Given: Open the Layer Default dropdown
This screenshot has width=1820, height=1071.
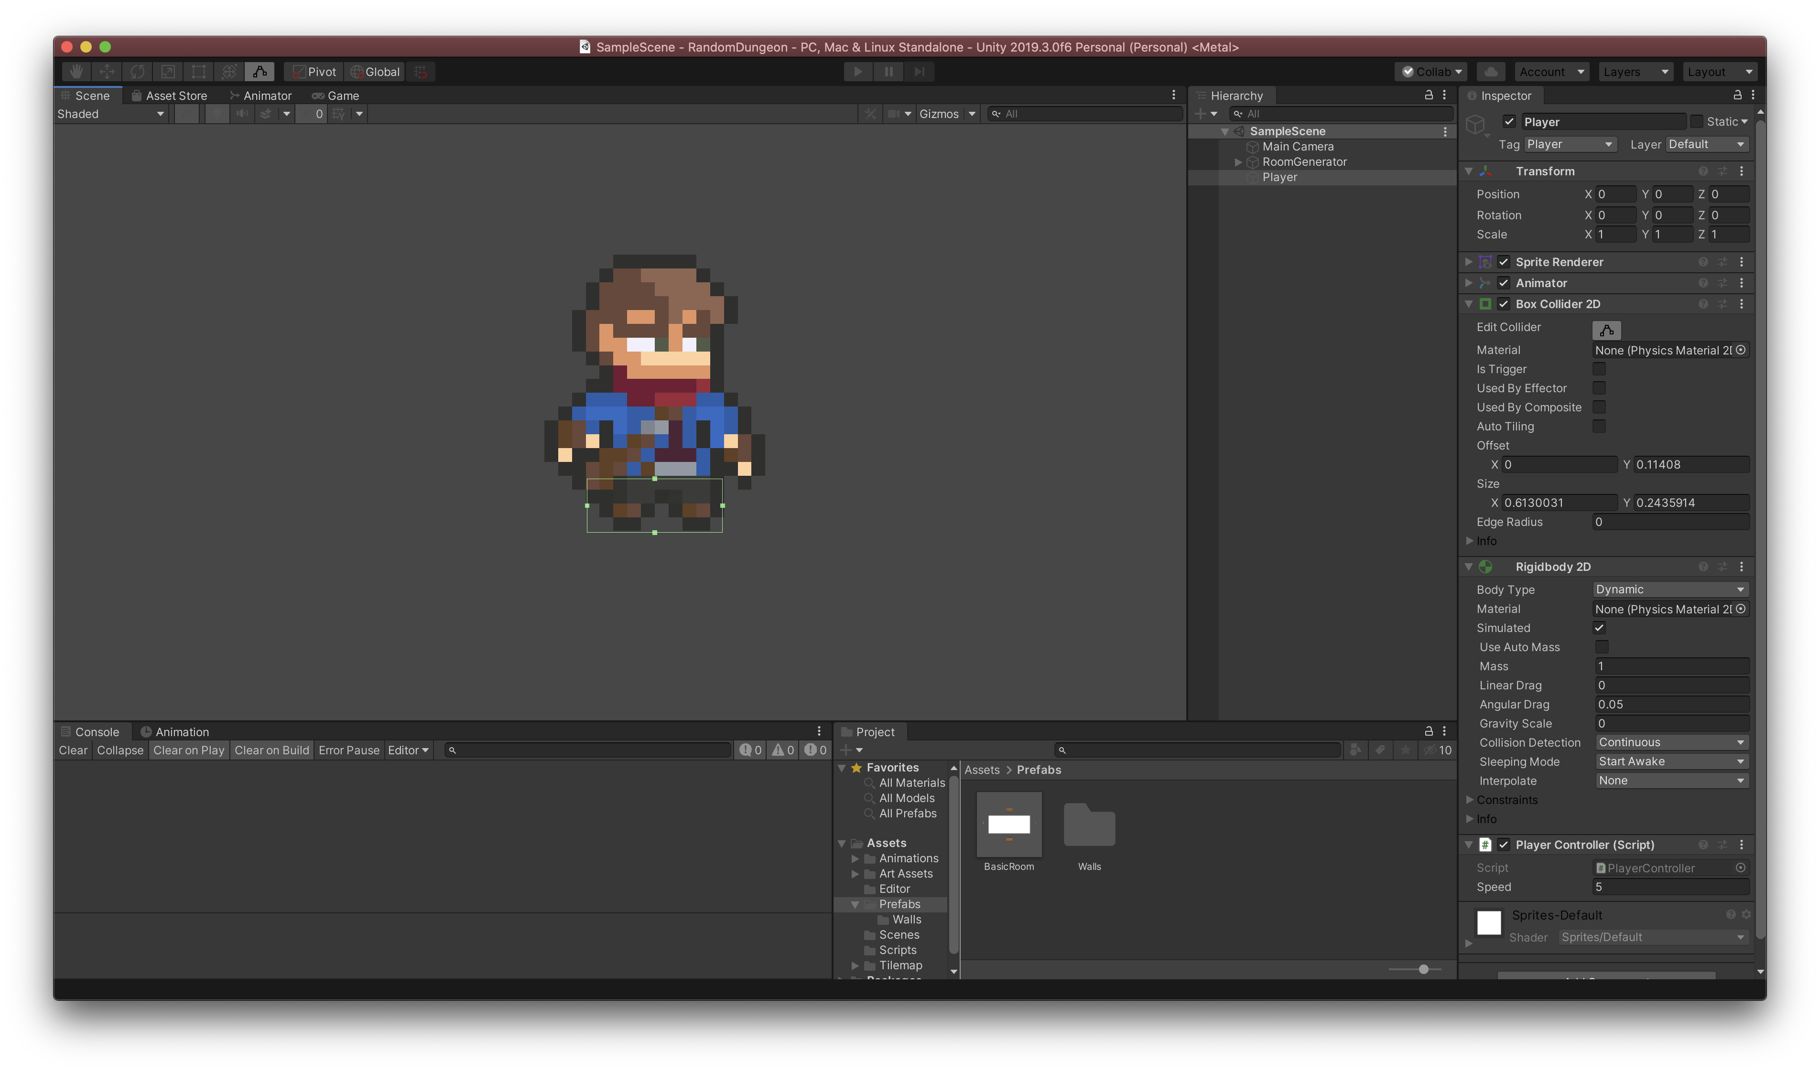Looking at the screenshot, I should click(1707, 144).
